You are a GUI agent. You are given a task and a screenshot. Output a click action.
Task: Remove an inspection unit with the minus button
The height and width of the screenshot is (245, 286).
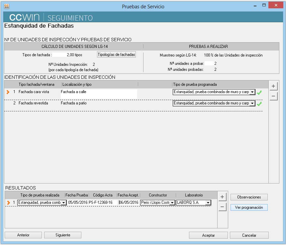pyautogui.click(x=273, y=96)
